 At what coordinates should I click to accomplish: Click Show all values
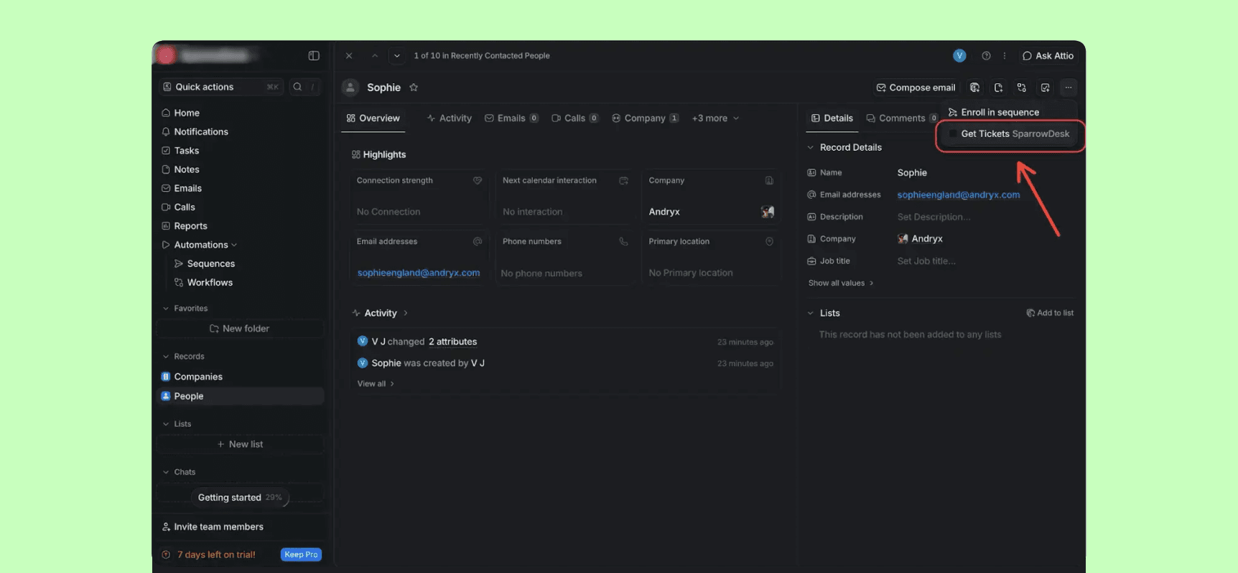pos(841,283)
